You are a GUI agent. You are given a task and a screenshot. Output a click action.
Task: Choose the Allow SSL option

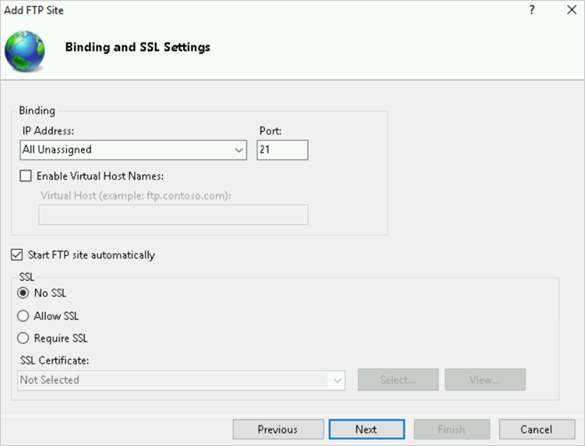(23, 316)
